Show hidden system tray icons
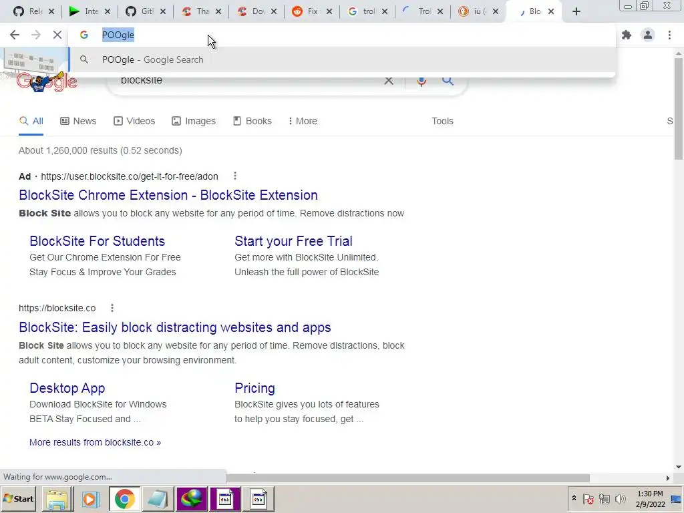 [574, 498]
